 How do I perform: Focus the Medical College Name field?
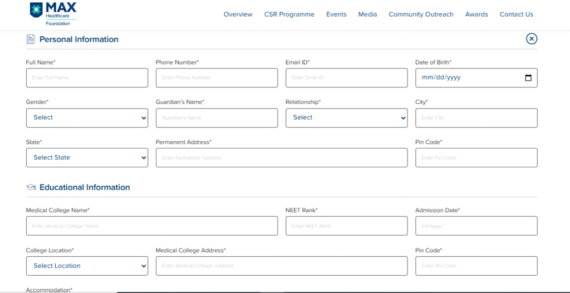(151, 226)
